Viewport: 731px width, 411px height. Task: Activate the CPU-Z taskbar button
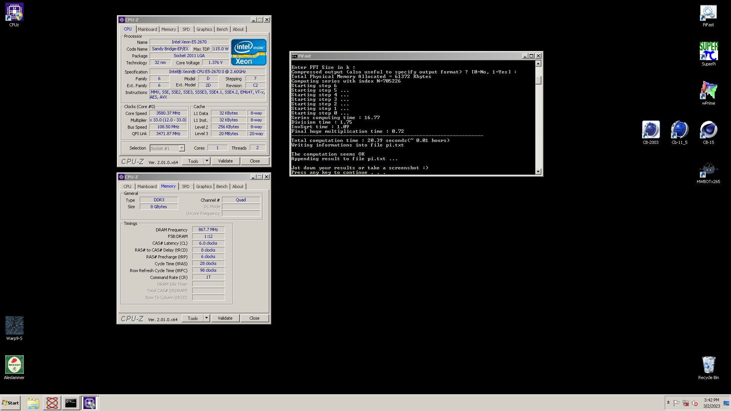[90, 403]
